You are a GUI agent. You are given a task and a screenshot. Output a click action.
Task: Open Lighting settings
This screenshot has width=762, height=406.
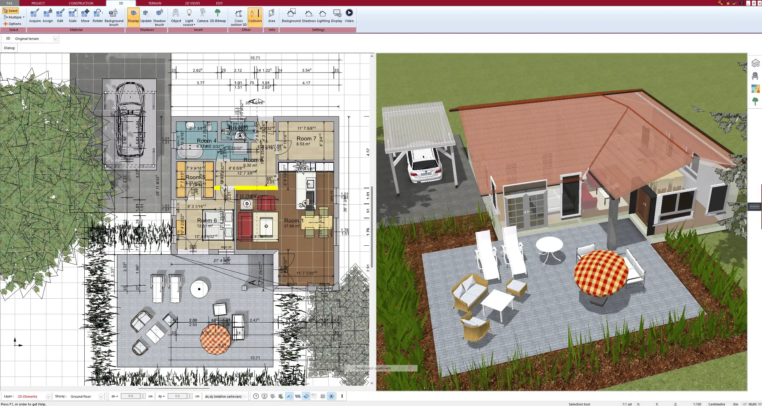pos(323,16)
